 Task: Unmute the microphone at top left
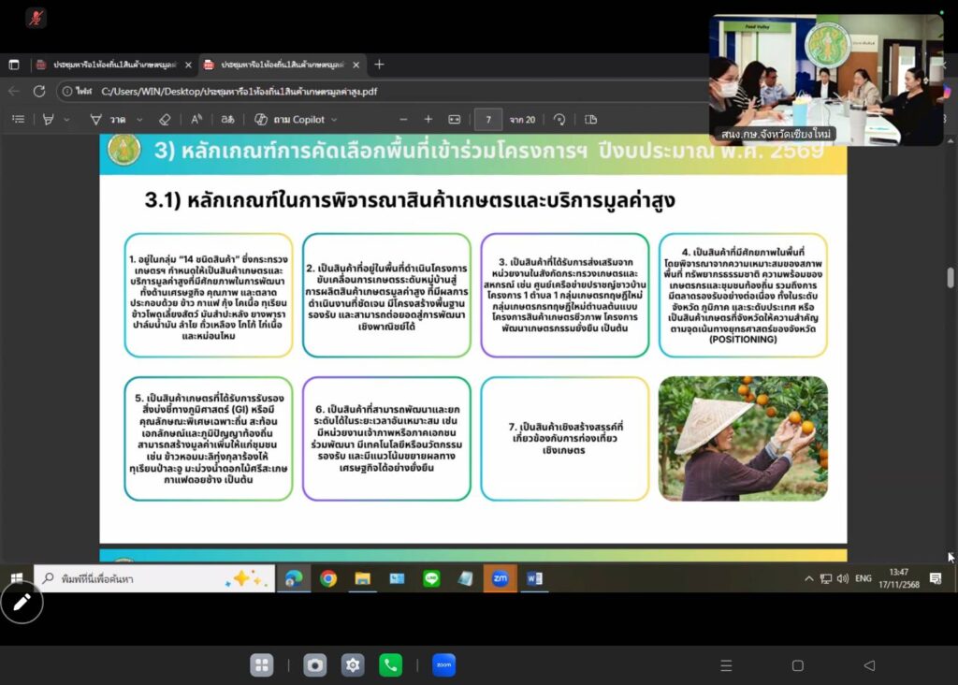point(36,18)
